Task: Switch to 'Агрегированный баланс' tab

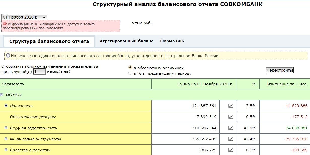Action: [126, 41]
